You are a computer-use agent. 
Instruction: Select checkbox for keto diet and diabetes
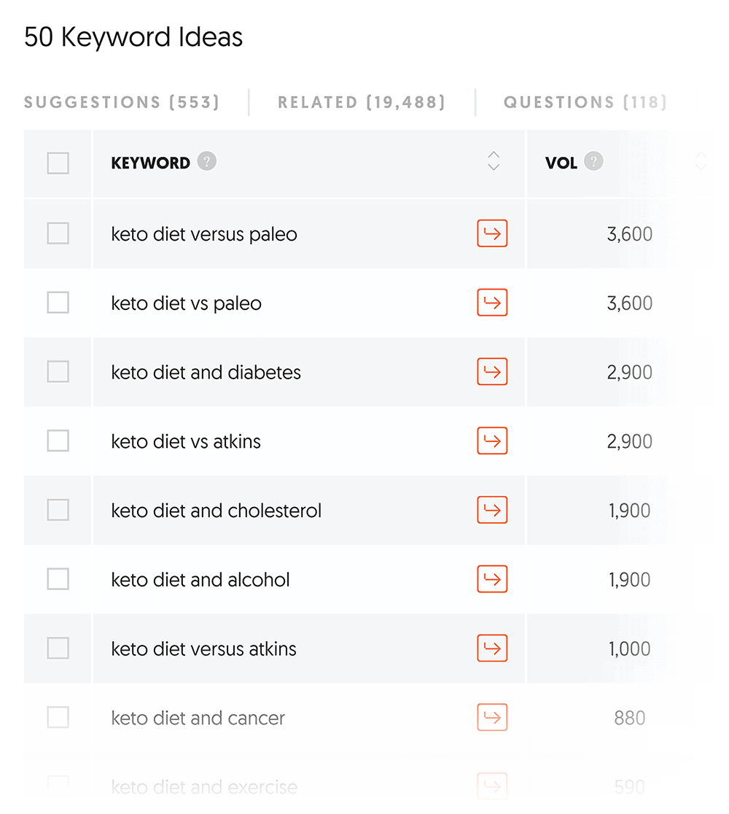click(x=58, y=372)
